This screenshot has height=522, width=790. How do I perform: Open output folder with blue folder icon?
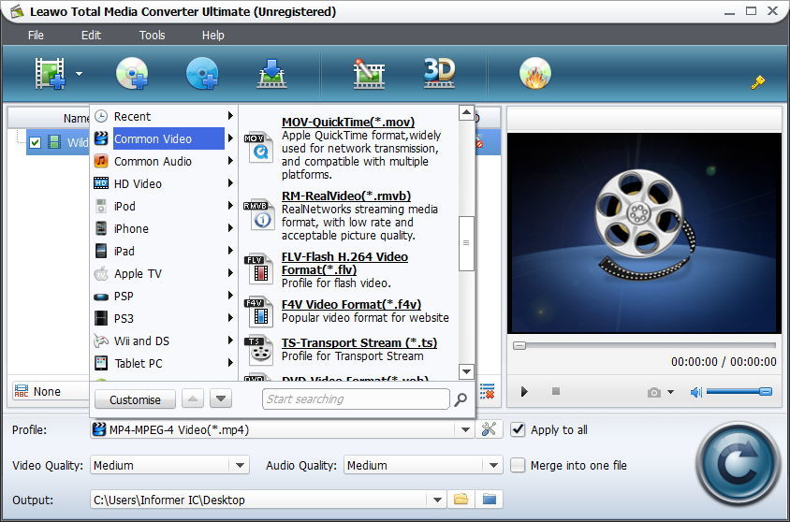coord(490,500)
